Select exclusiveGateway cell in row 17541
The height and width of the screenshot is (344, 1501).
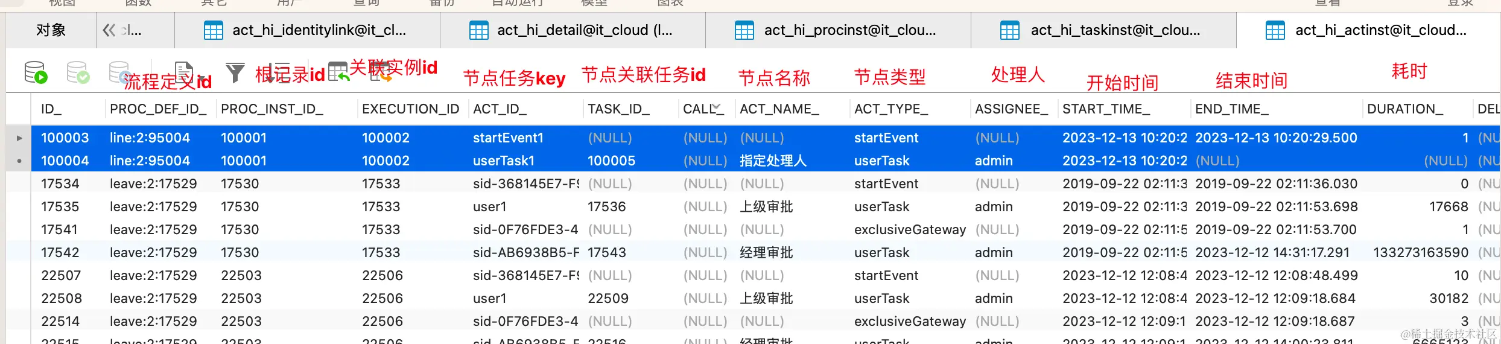tap(910, 230)
